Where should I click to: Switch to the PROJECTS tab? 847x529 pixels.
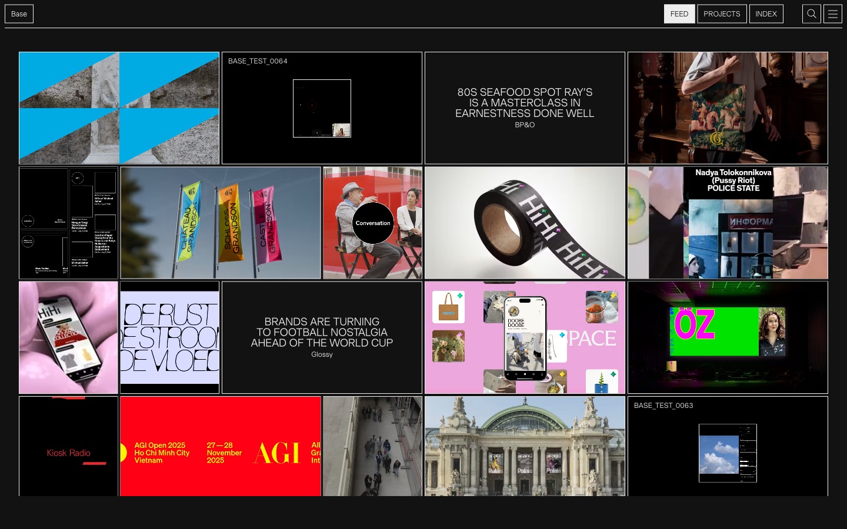pyautogui.click(x=722, y=14)
